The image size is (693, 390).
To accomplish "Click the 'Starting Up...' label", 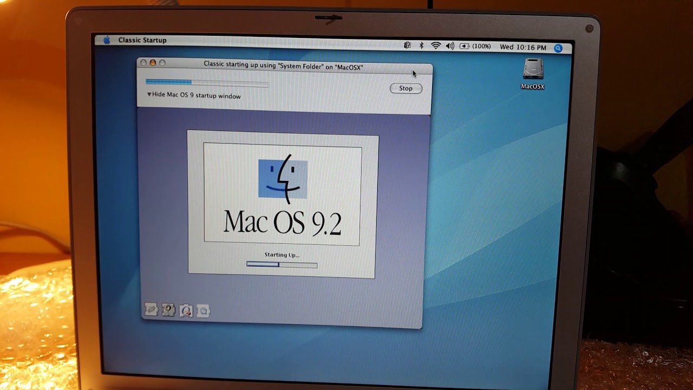I will click(282, 255).
